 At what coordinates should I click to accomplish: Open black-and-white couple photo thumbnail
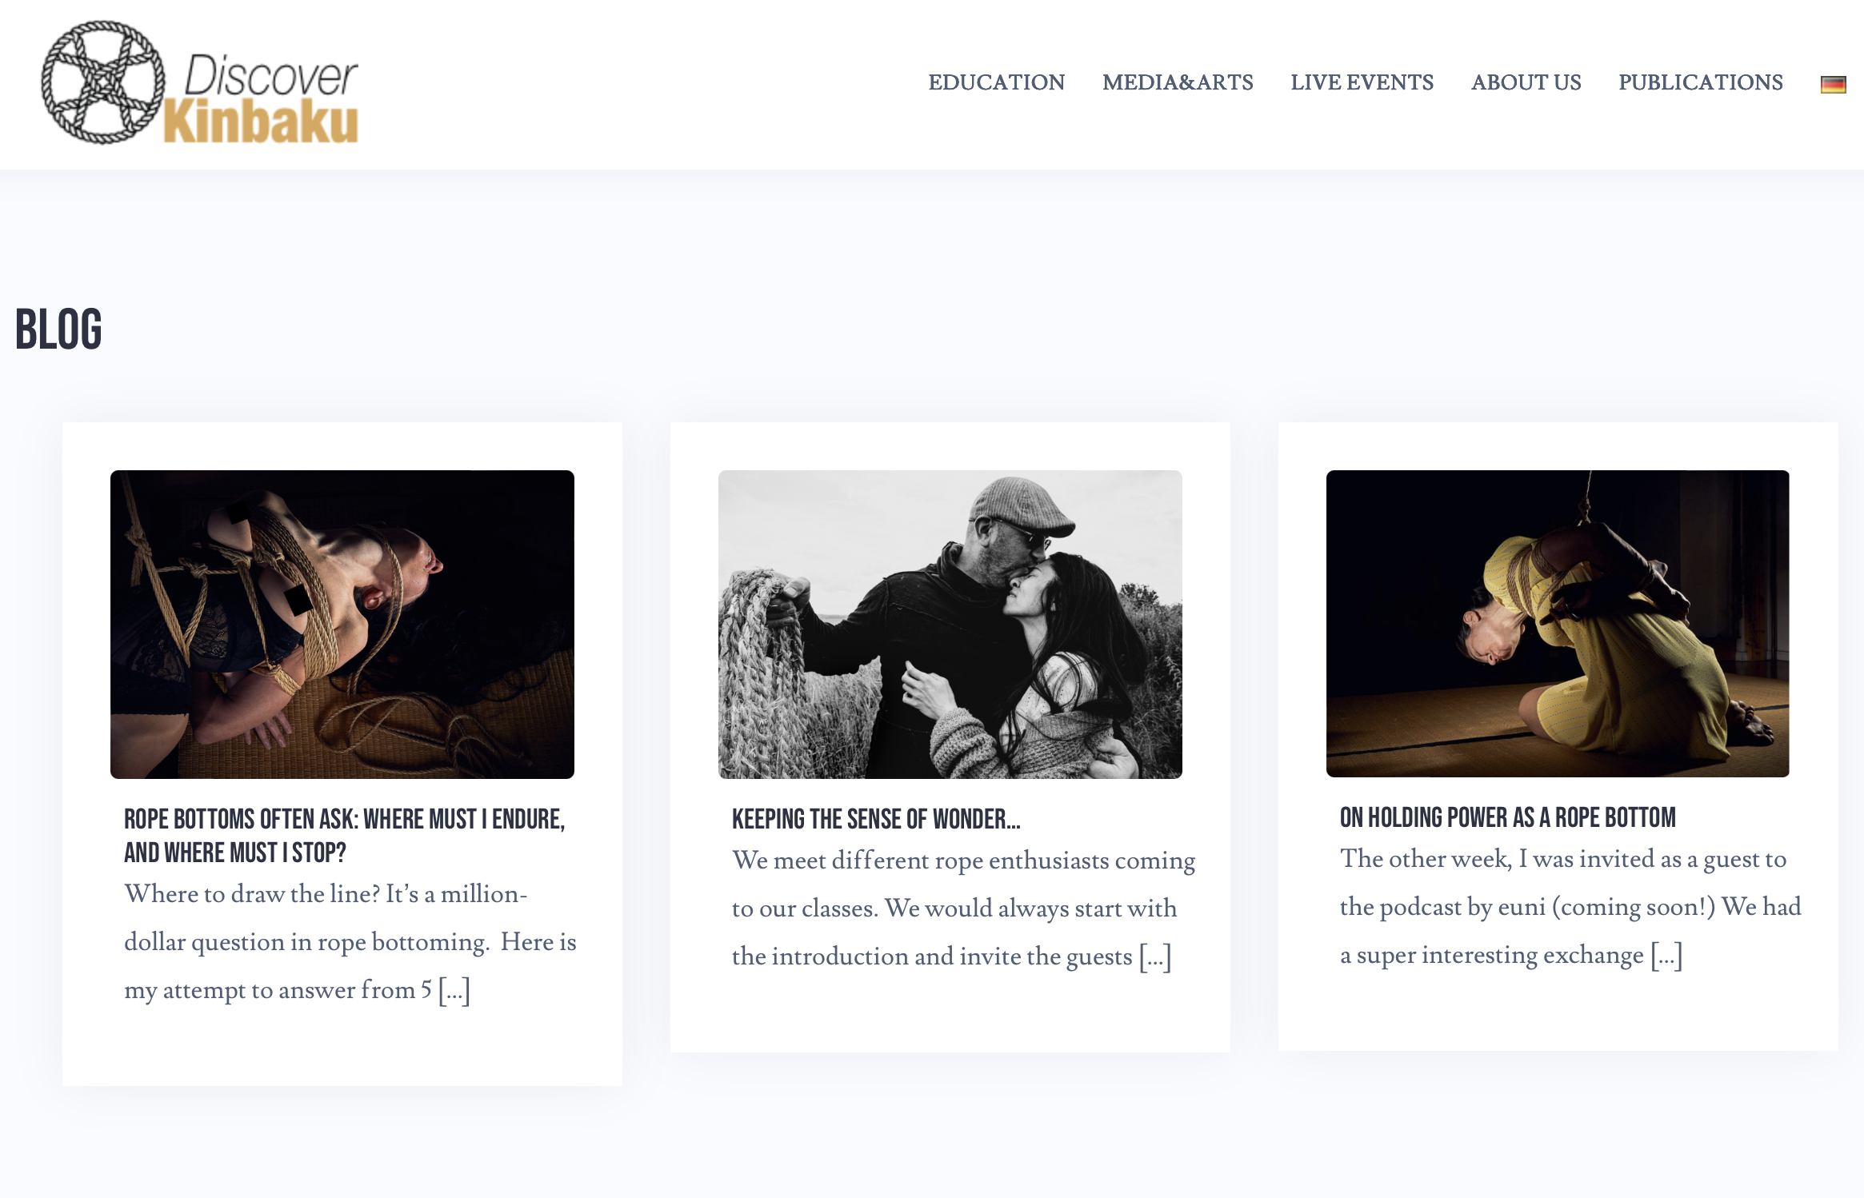[x=950, y=624]
